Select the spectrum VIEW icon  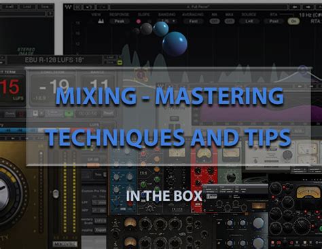coord(101,21)
